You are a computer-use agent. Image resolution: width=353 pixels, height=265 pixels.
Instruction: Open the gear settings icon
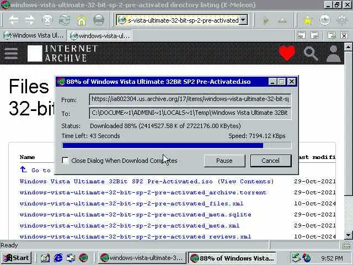click(x=342, y=21)
